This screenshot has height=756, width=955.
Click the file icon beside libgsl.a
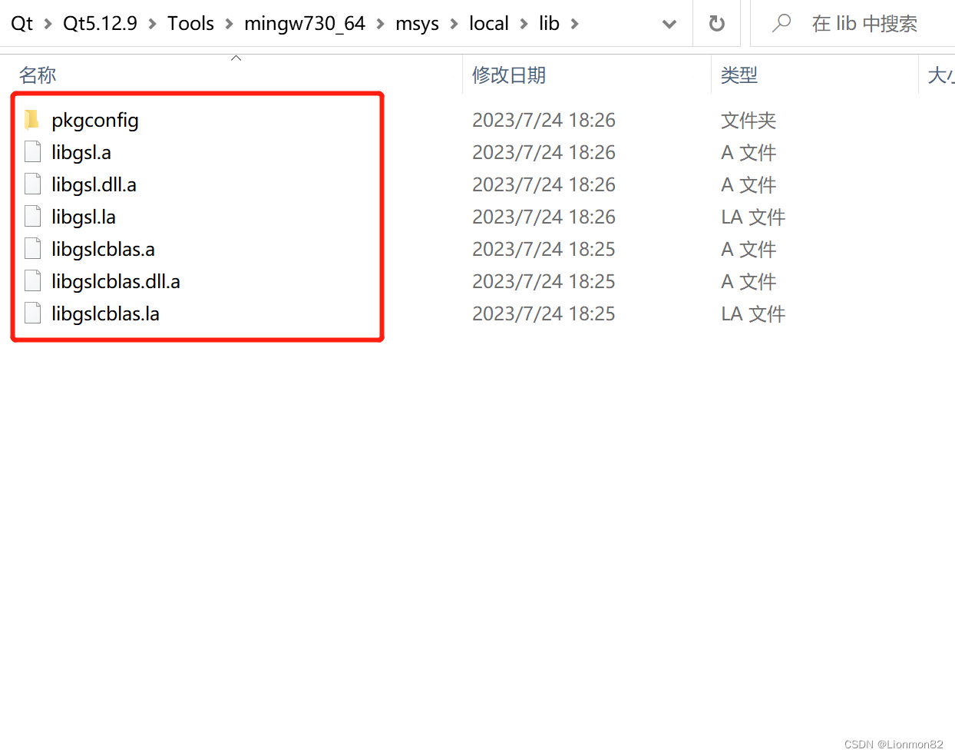coord(32,151)
